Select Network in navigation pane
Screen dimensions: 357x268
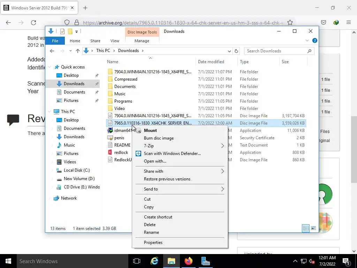[x=69, y=198]
